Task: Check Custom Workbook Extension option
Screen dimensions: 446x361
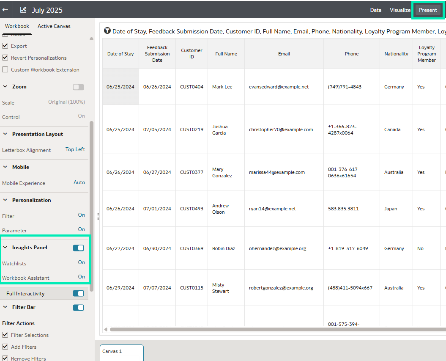Action: coord(5,69)
